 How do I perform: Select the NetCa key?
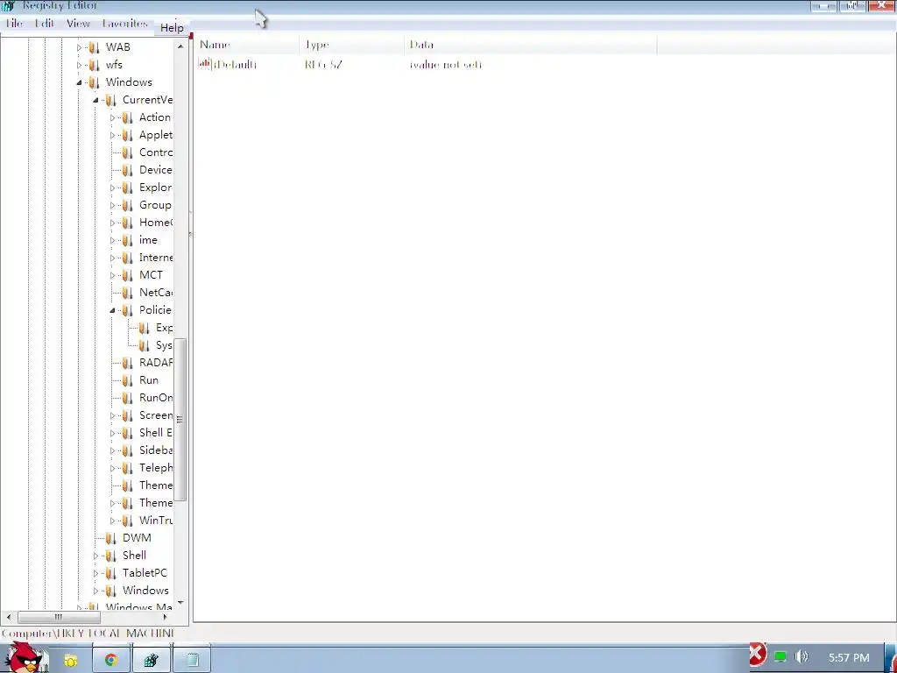156,293
